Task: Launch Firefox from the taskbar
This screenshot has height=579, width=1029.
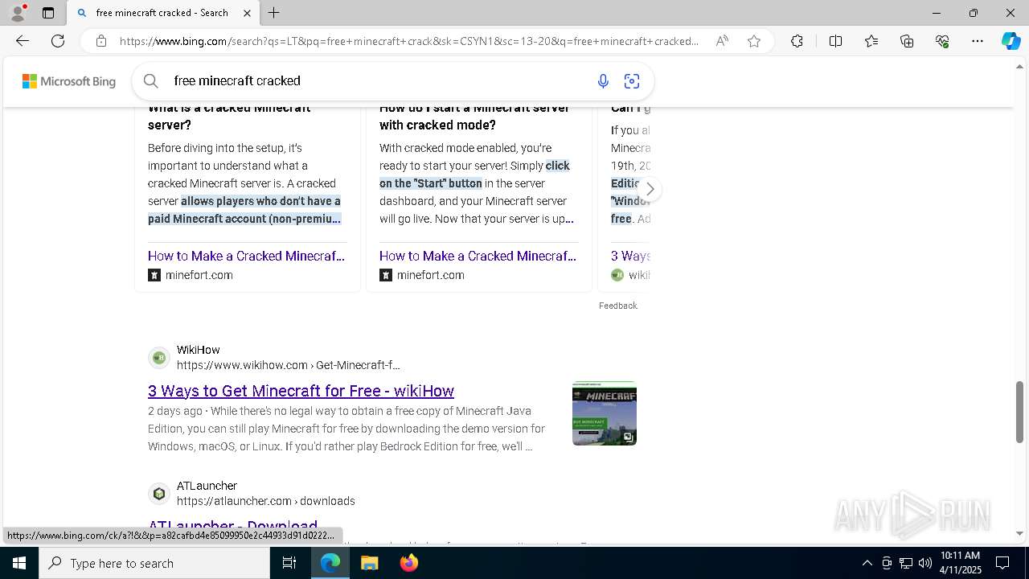Action: 408,563
